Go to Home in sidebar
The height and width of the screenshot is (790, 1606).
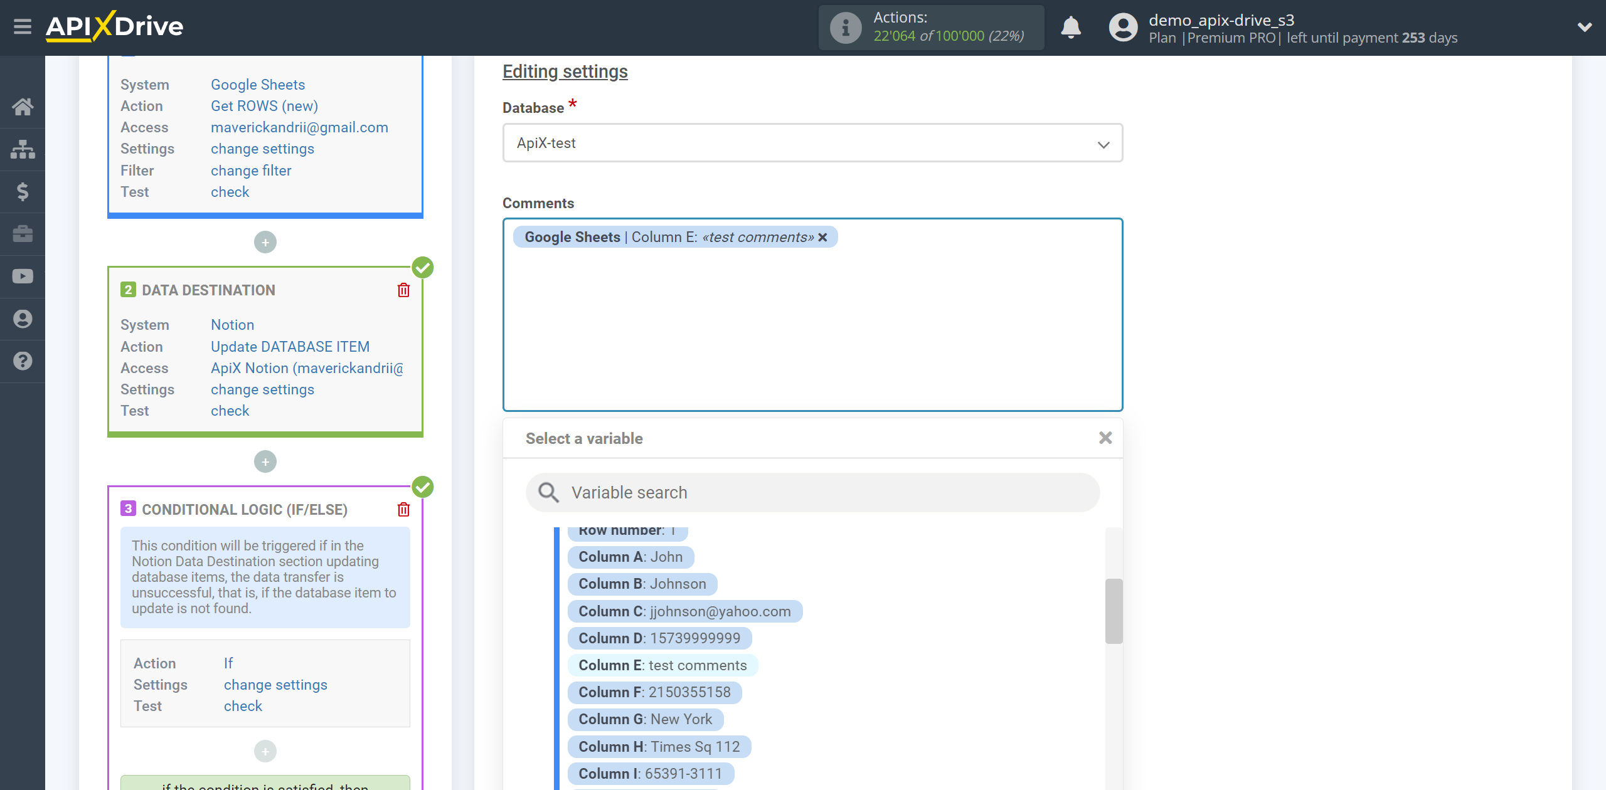tap(23, 107)
